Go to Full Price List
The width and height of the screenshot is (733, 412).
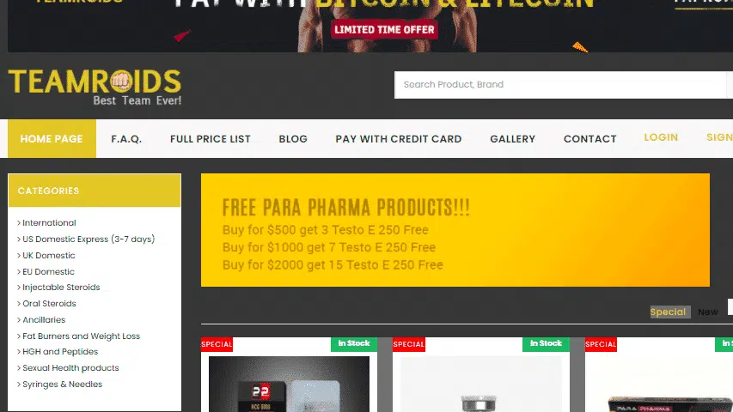point(211,139)
